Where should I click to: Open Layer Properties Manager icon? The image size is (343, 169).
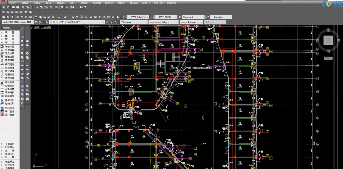(47, 22)
